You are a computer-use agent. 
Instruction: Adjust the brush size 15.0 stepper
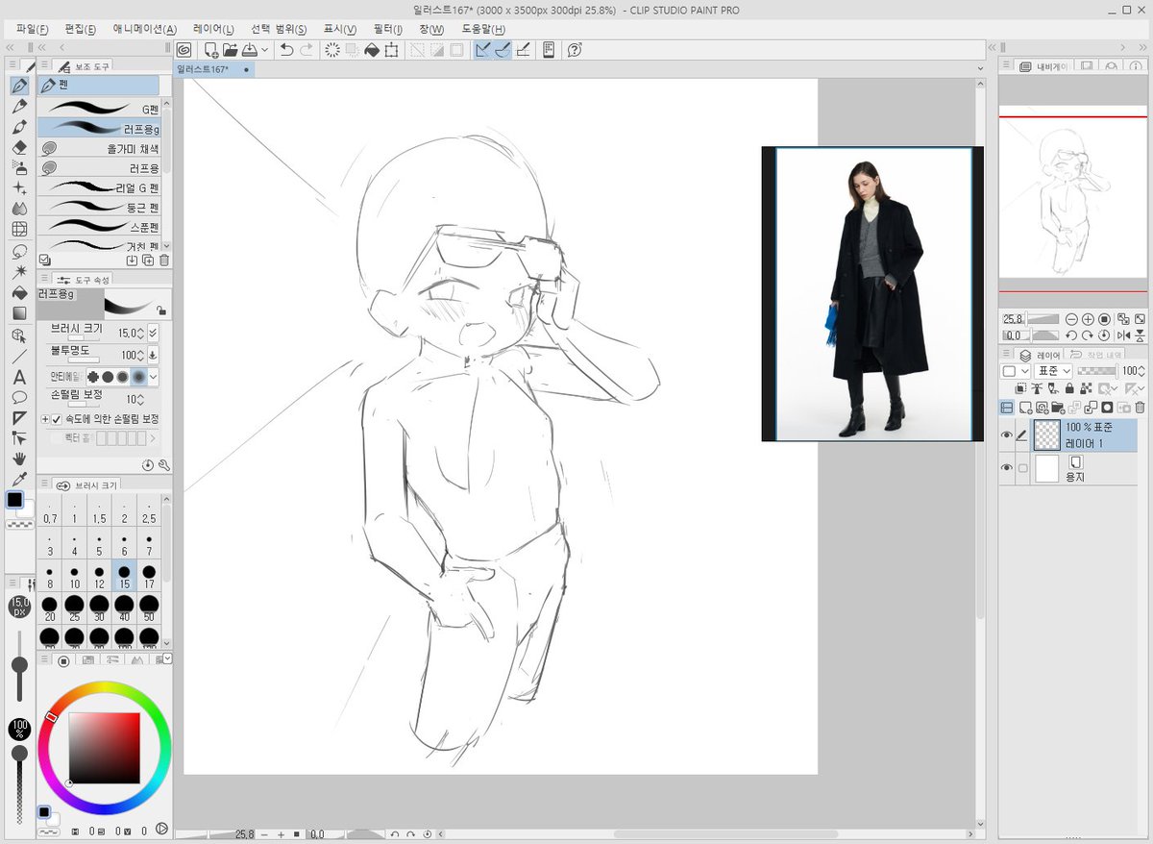(x=141, y=333)
